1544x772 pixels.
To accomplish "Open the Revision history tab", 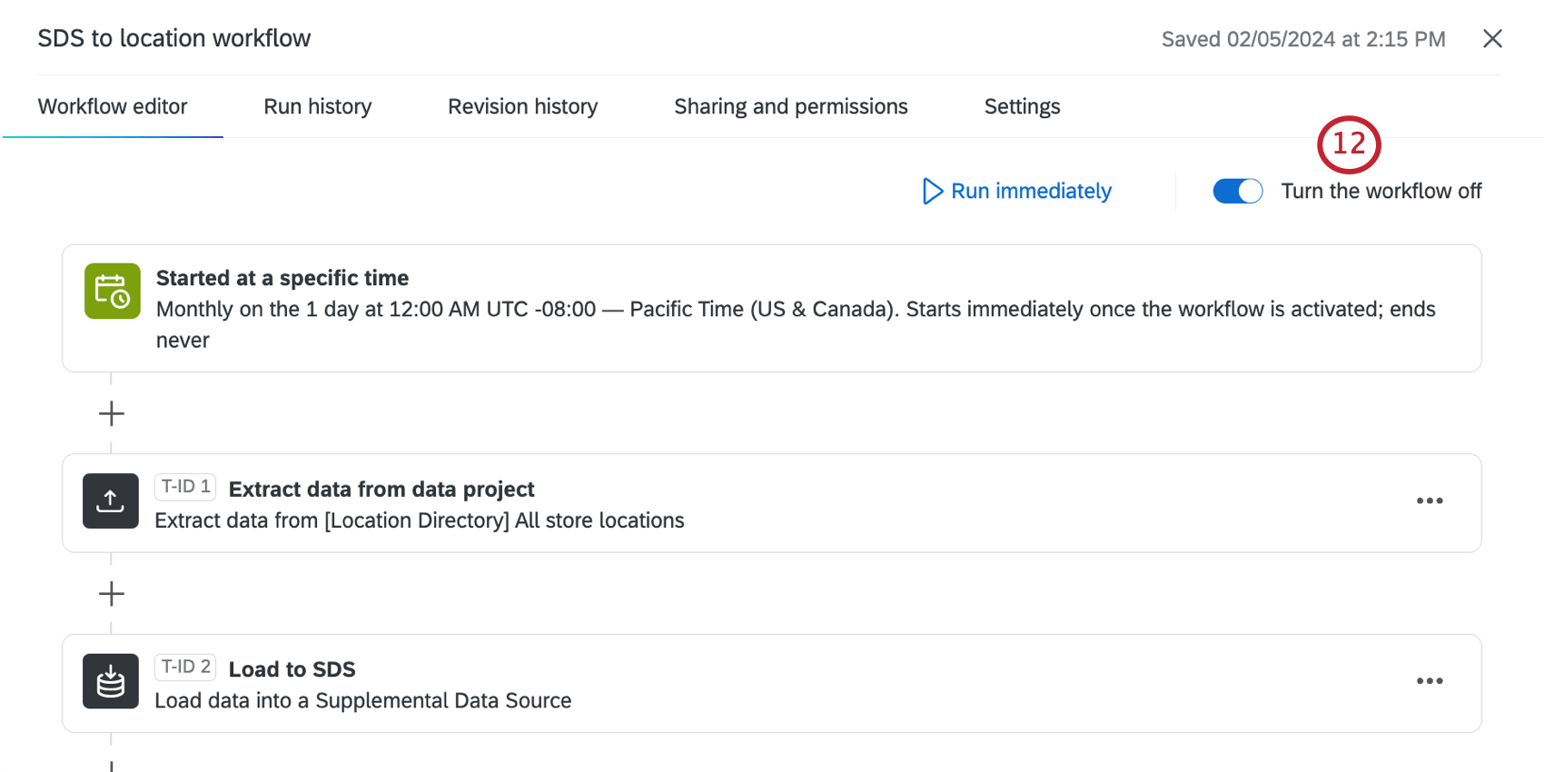I will (522, 106).
